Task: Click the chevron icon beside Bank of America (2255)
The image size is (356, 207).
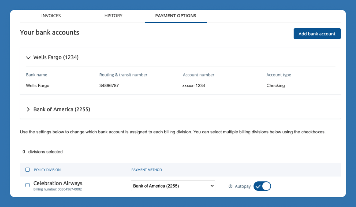Action: point(28,109)
